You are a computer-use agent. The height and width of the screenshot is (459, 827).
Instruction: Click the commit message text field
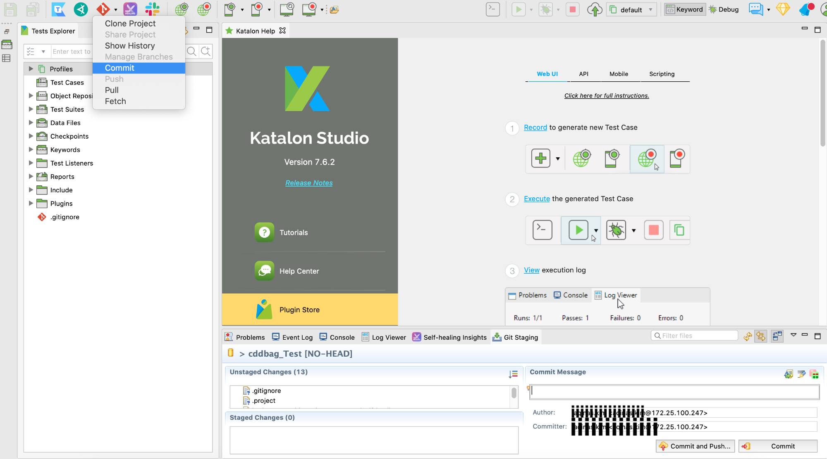click(x=674, y=392)
